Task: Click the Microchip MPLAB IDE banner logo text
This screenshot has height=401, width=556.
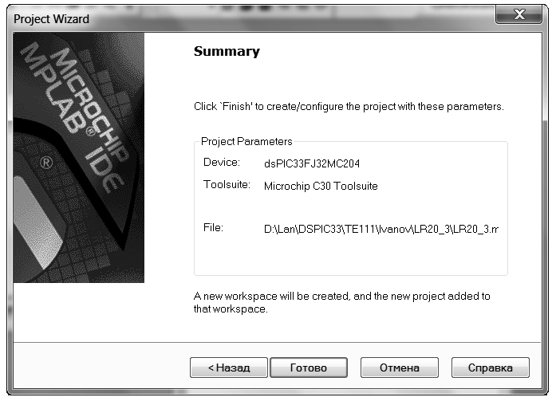Action: point(75,117)
